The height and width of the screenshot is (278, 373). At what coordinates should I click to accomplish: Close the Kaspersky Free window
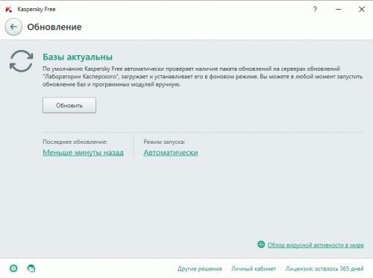tap(362, 10)
